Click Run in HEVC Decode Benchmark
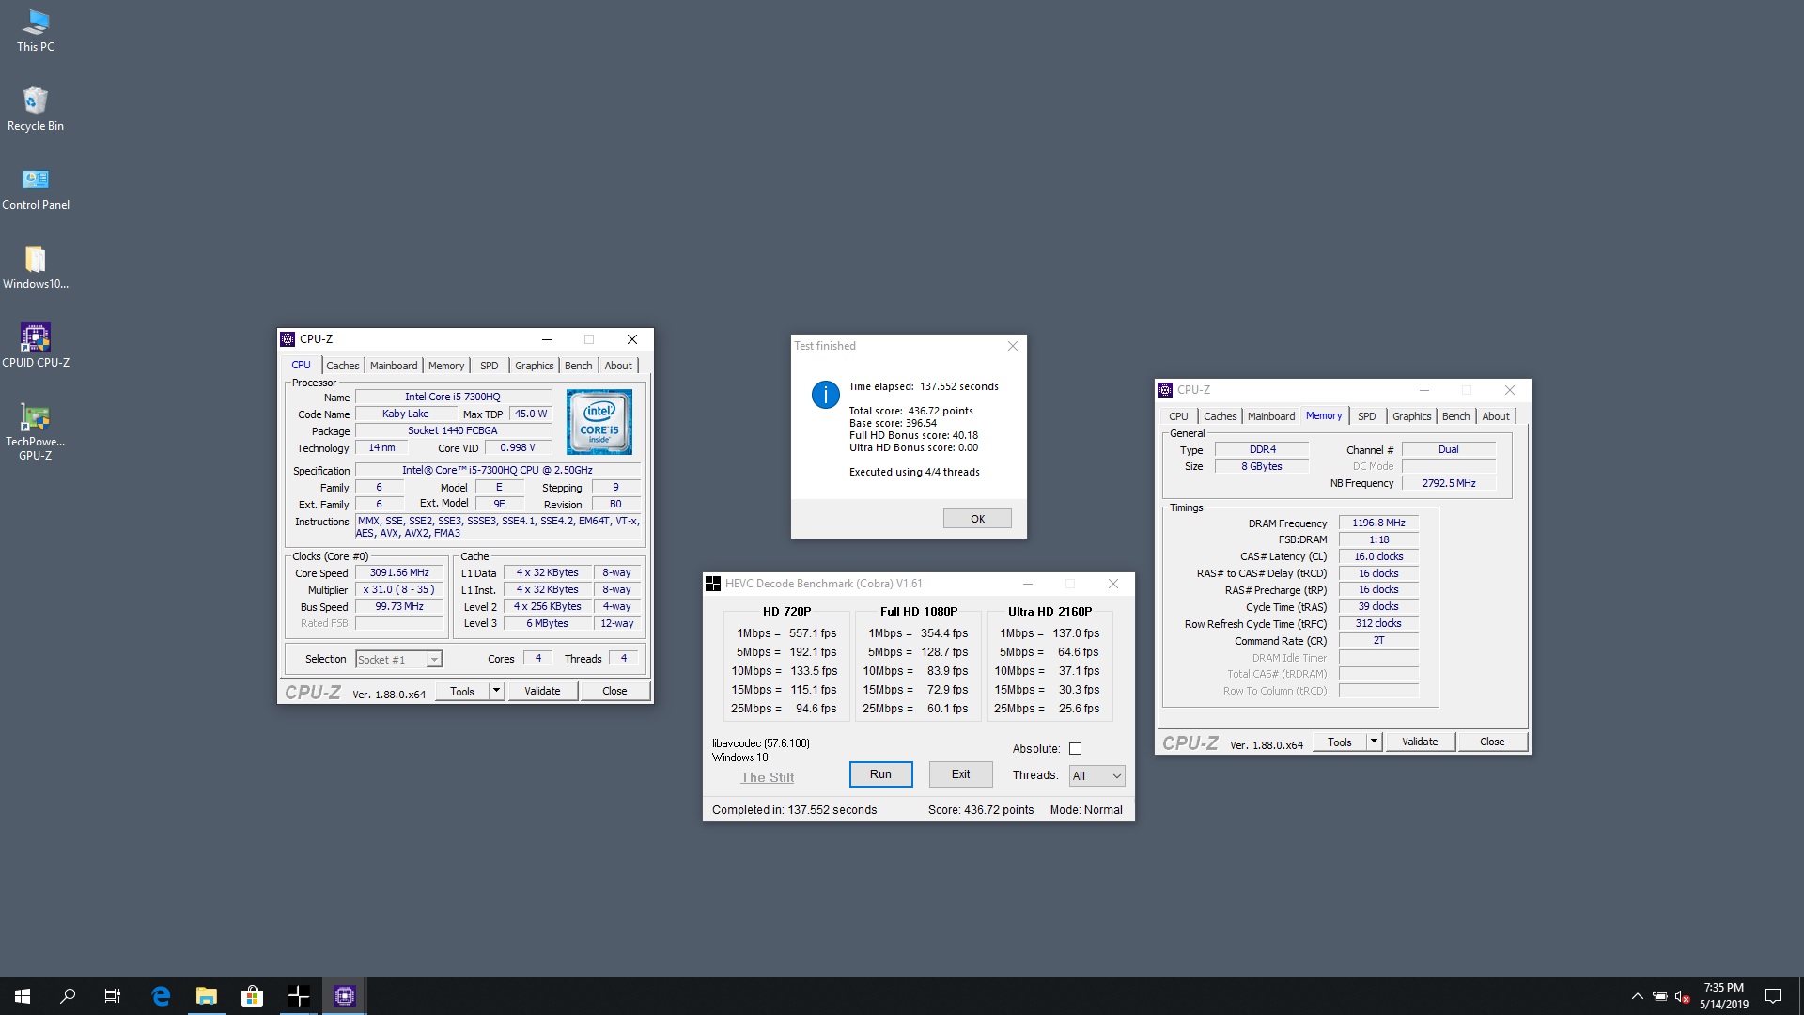Viewport: 1804px width, 1015px height. 880,774
